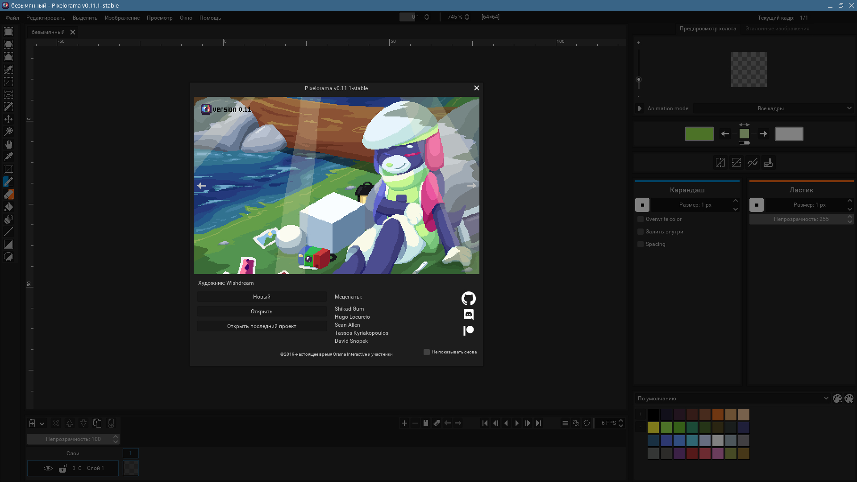Open the Редактировать menu
The image size is (857, 482).
click(x=46, y=18)
